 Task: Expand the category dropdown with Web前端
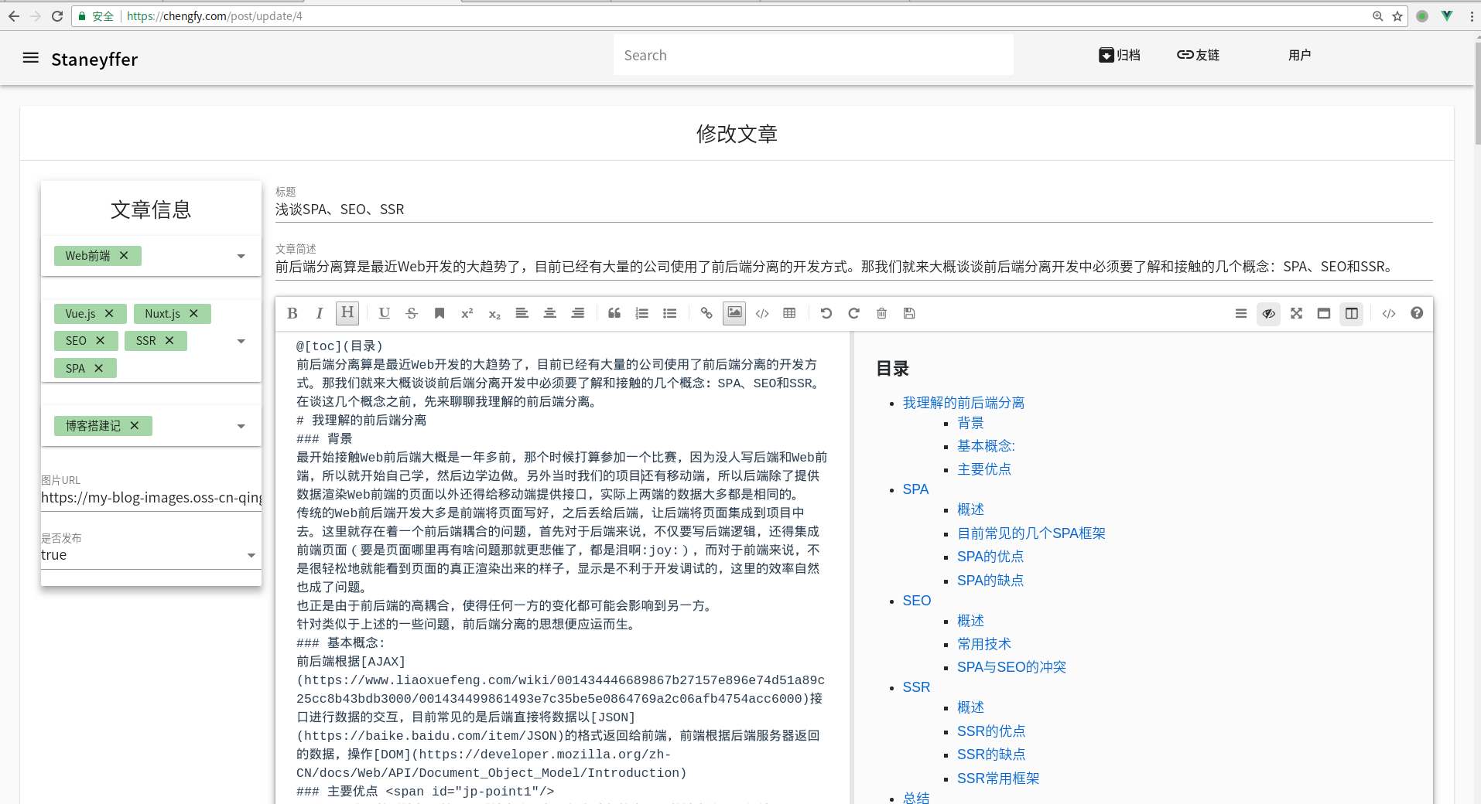241,256
